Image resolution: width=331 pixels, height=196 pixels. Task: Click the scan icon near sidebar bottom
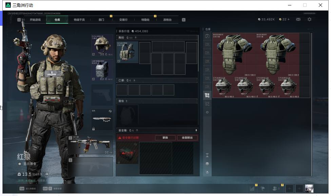coord(207,155)
